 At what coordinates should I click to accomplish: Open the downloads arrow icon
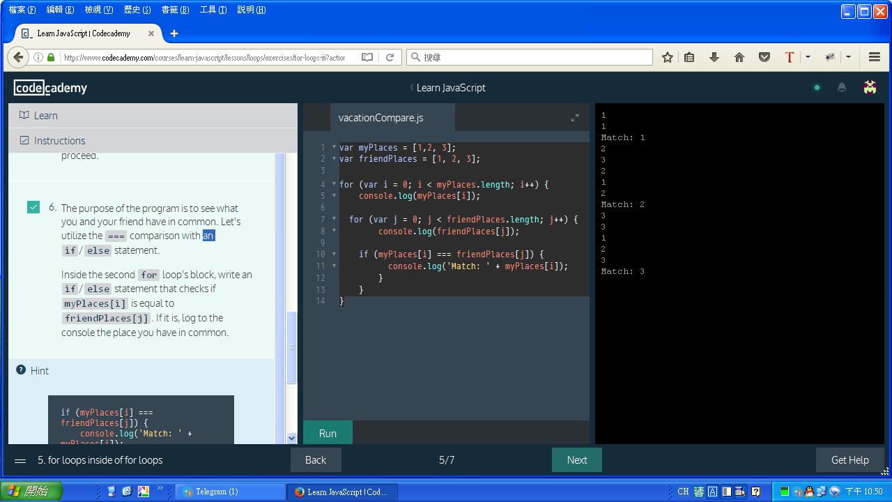pos(714,57)
